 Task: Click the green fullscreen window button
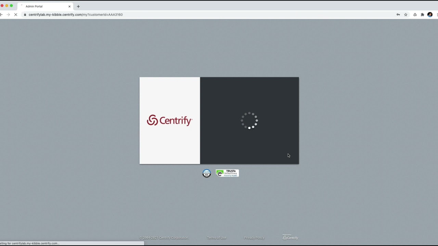coord(11,6)
